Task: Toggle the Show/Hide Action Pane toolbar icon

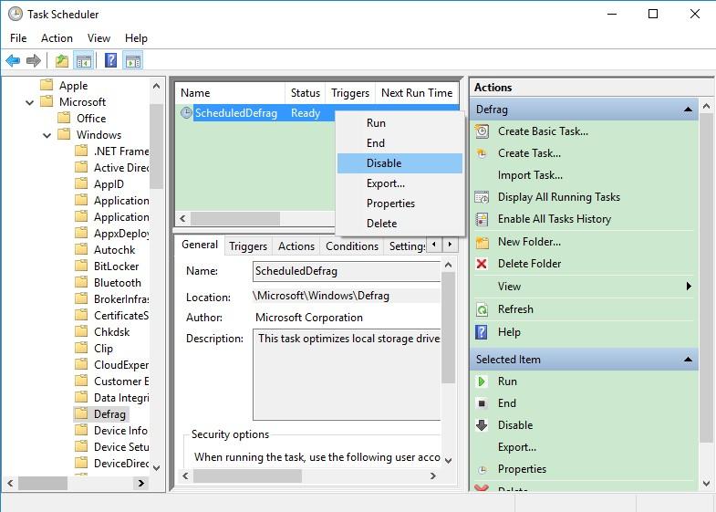Action: point(133,60)
